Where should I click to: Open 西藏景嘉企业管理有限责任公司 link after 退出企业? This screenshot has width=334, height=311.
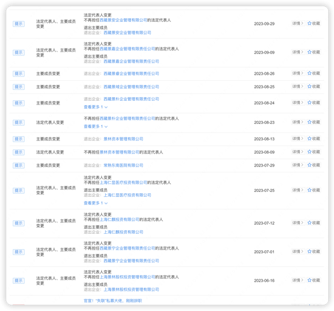point(131,61)
